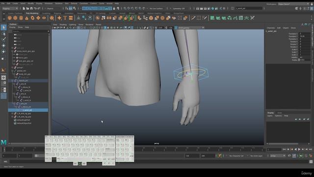Create a Polygon Cylinder from shelf

pos(21,18)
